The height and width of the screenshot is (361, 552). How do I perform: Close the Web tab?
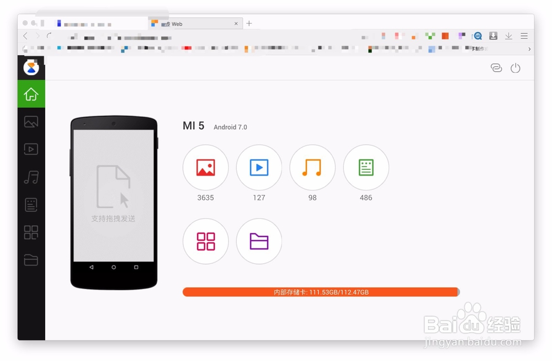[236, 24]
